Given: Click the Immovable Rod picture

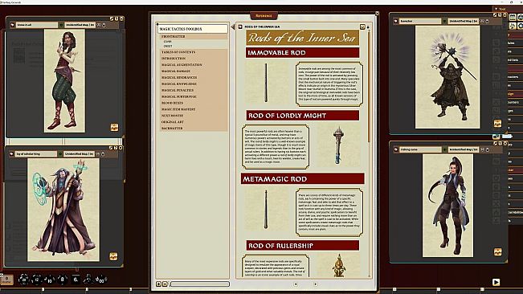Looking at the screenshot, I should coord(266,83).
